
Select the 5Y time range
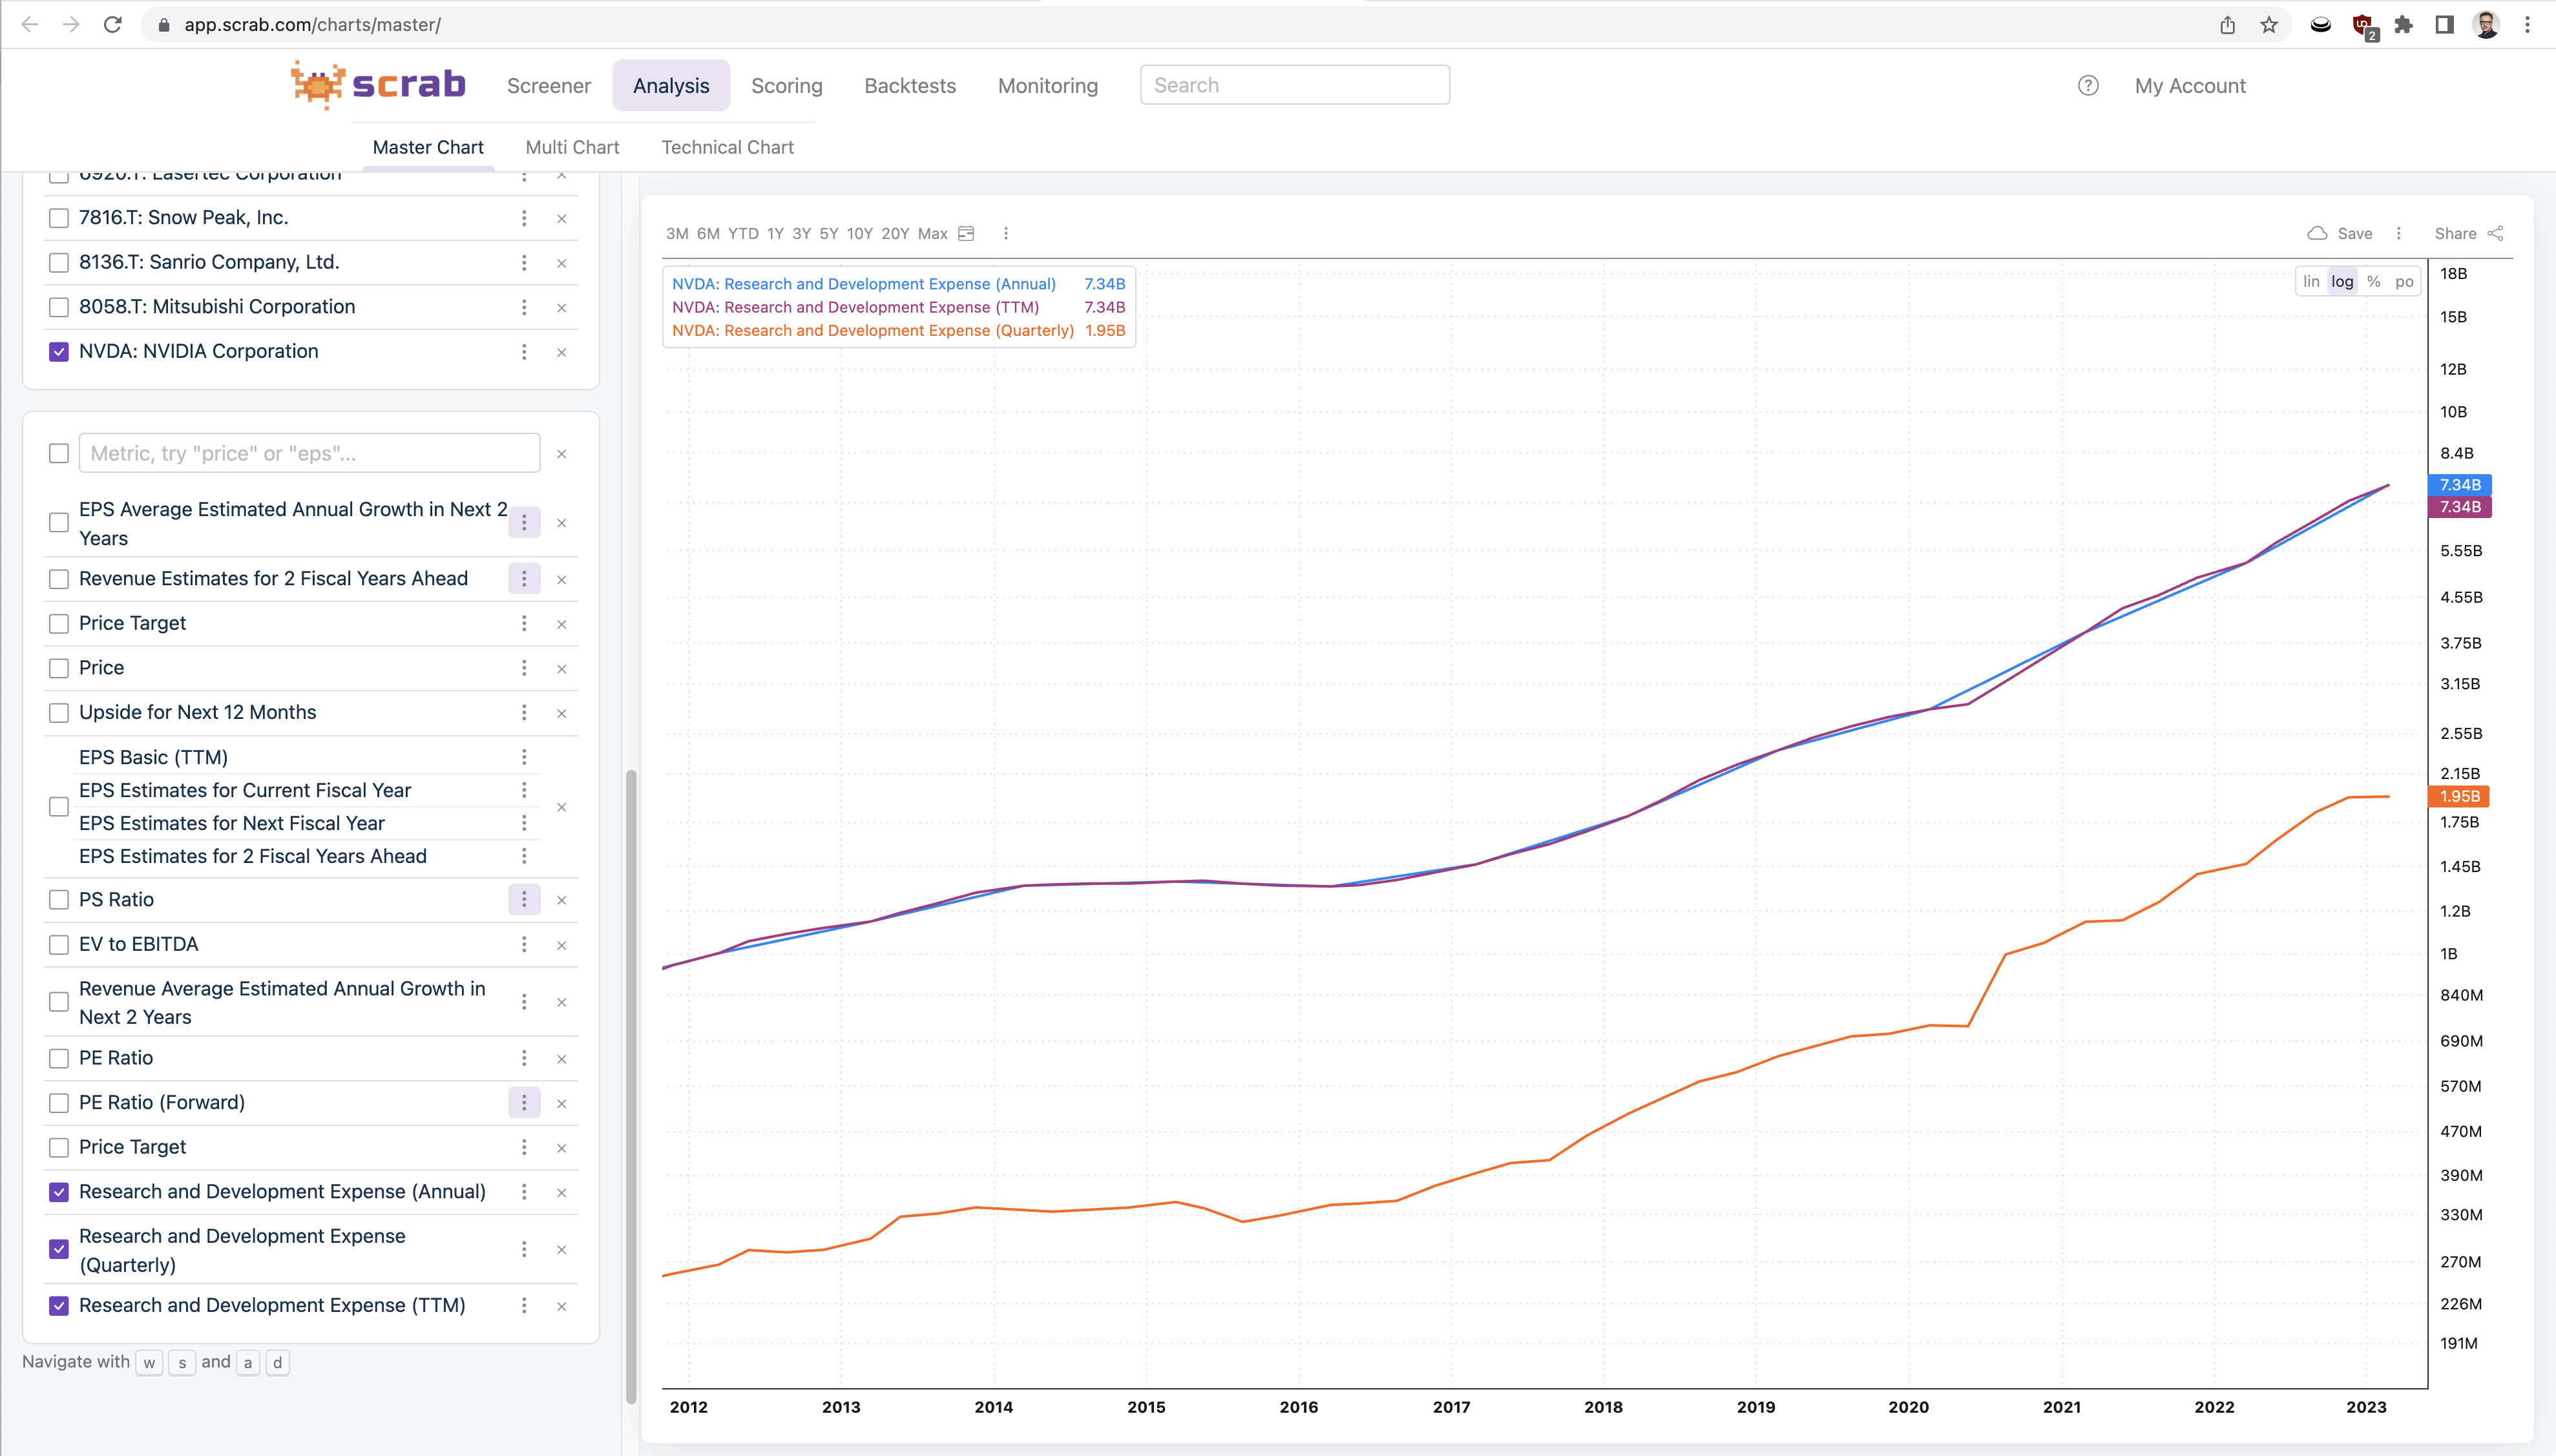pos(829,233)
